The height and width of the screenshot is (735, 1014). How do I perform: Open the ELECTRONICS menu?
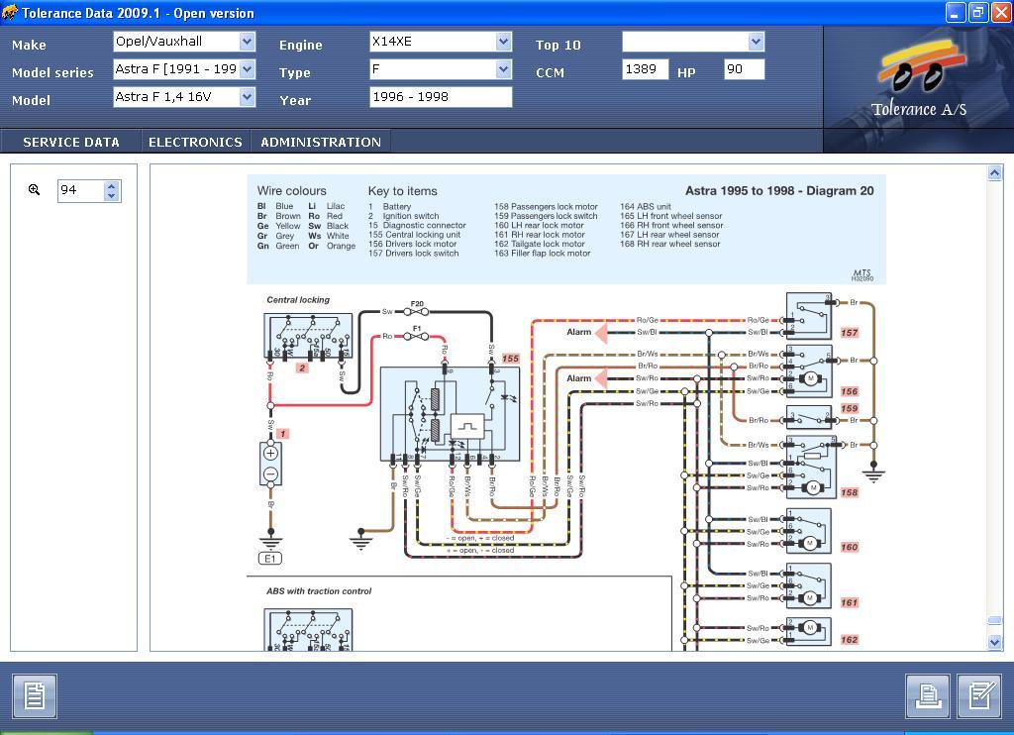195,142
